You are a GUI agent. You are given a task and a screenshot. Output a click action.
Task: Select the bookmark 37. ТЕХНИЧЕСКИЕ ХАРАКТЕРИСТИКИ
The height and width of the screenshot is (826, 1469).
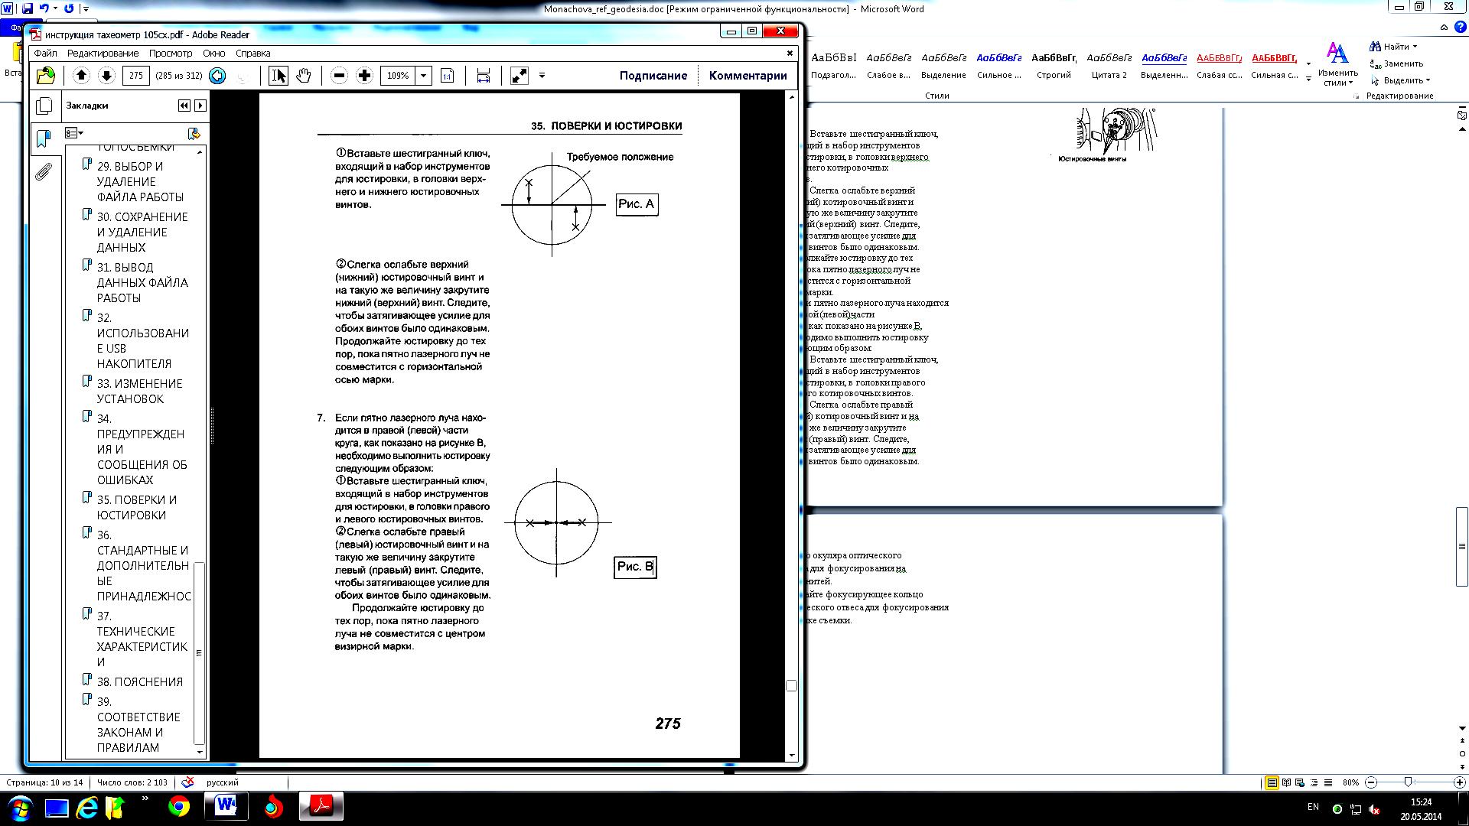tap(142, 639)
